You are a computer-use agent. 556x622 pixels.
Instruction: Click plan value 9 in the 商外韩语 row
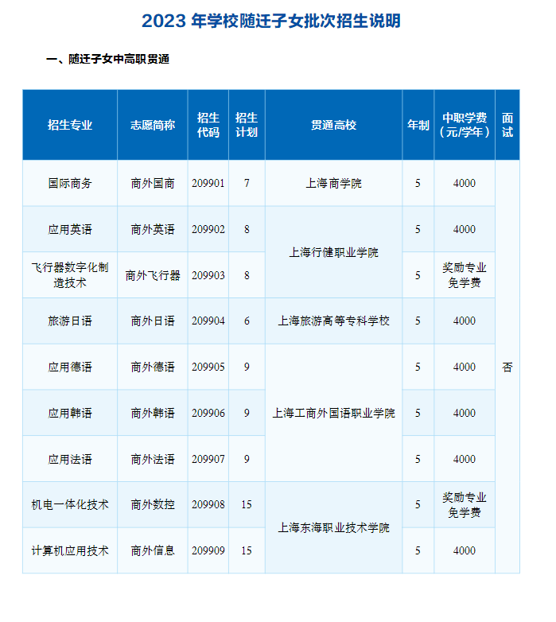(247, 413)
